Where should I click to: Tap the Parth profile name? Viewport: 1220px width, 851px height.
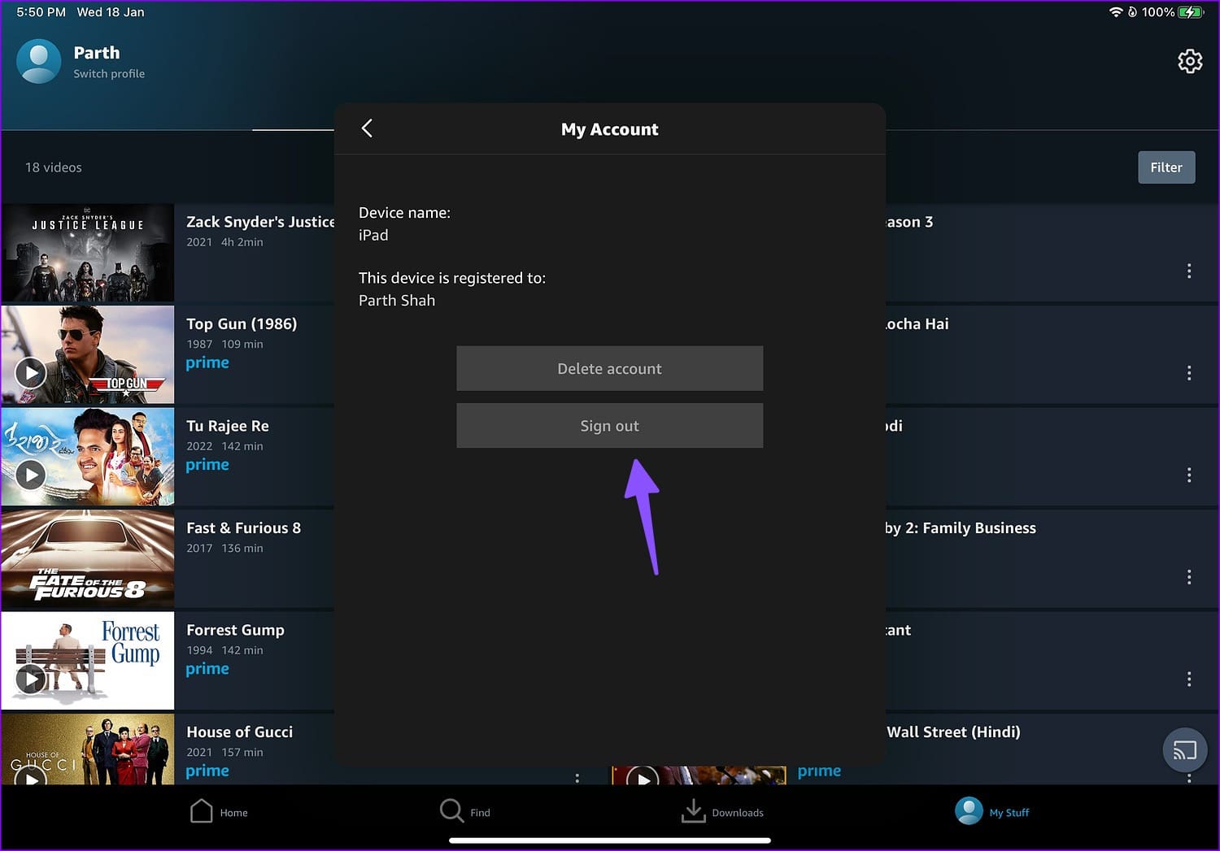pos(97,53)
